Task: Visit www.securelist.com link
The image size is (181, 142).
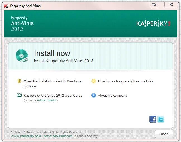Action: [58, 136]
